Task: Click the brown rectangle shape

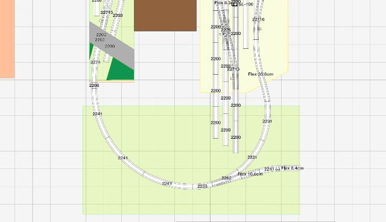Action: pyautogui.click(x=165, y=15)
